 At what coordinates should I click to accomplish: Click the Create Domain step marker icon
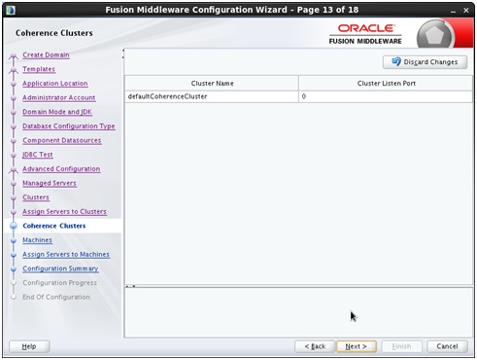[x=14, y=56]
